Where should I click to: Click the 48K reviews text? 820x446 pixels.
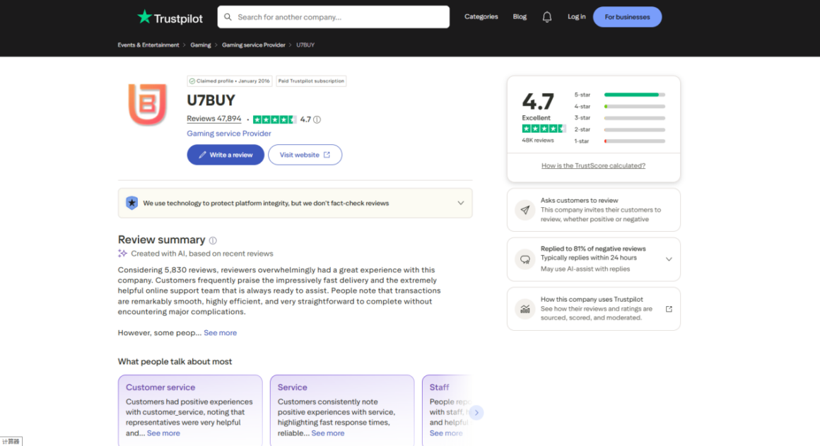tap(538, 140)
